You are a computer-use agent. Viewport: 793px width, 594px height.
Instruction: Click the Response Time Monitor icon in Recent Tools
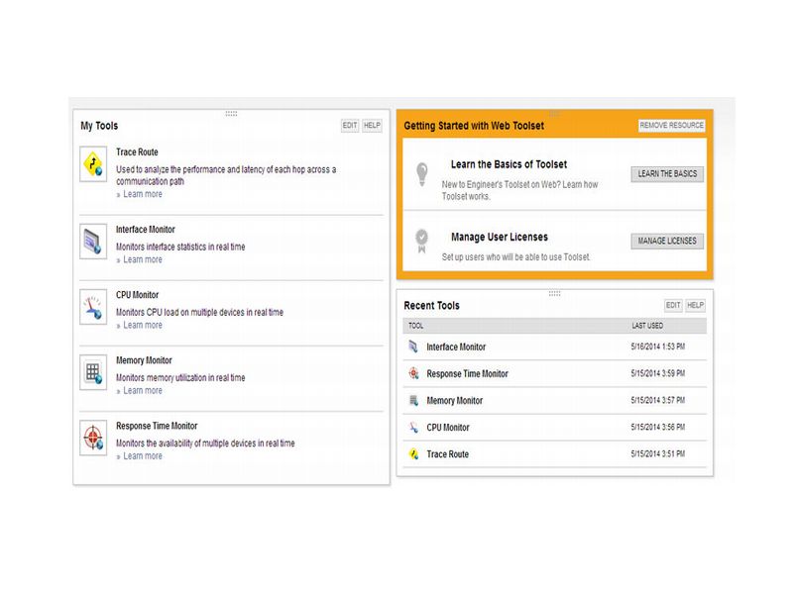(x=413, y=373)
